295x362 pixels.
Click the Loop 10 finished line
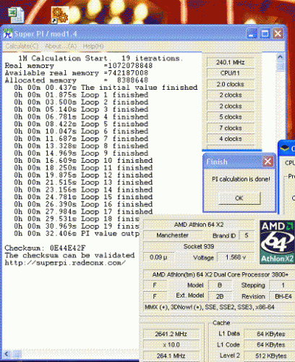pos(83,161)
